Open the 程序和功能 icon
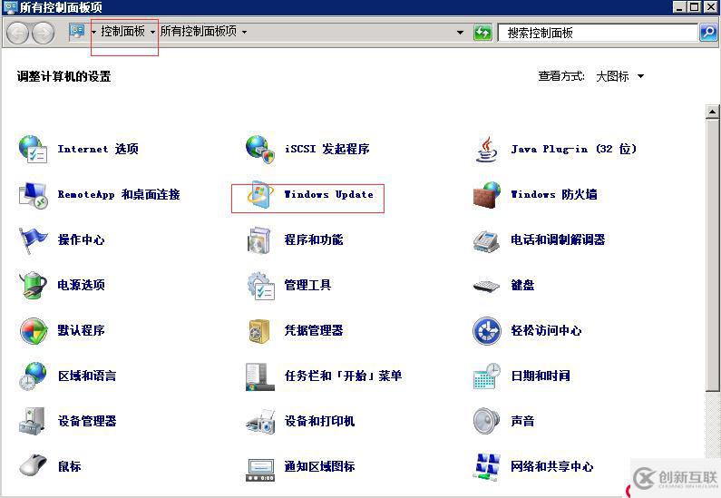 tap(259, 239)
